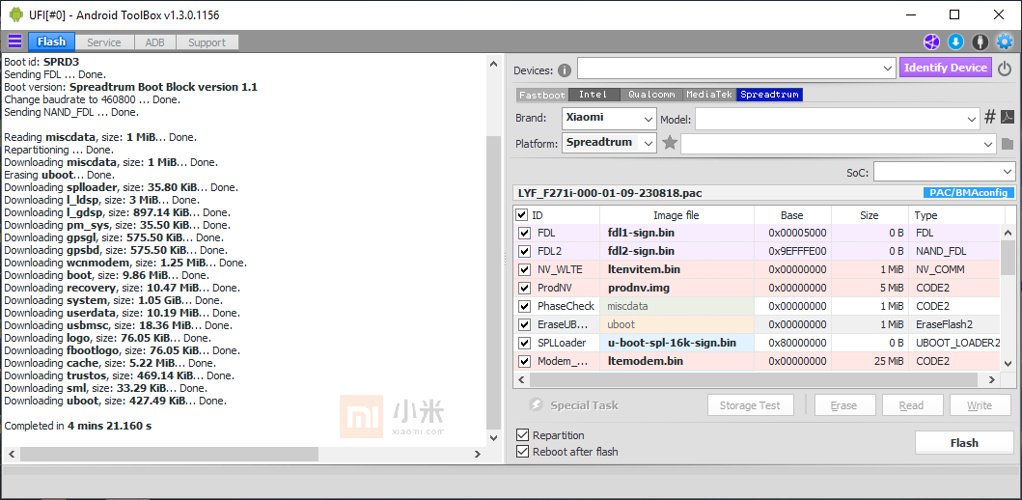Image resolution: width=1022 pixels, height=500 pixels.
Task: Open the Brand dropdown showing Xiaomi
Action: point(609,119)
